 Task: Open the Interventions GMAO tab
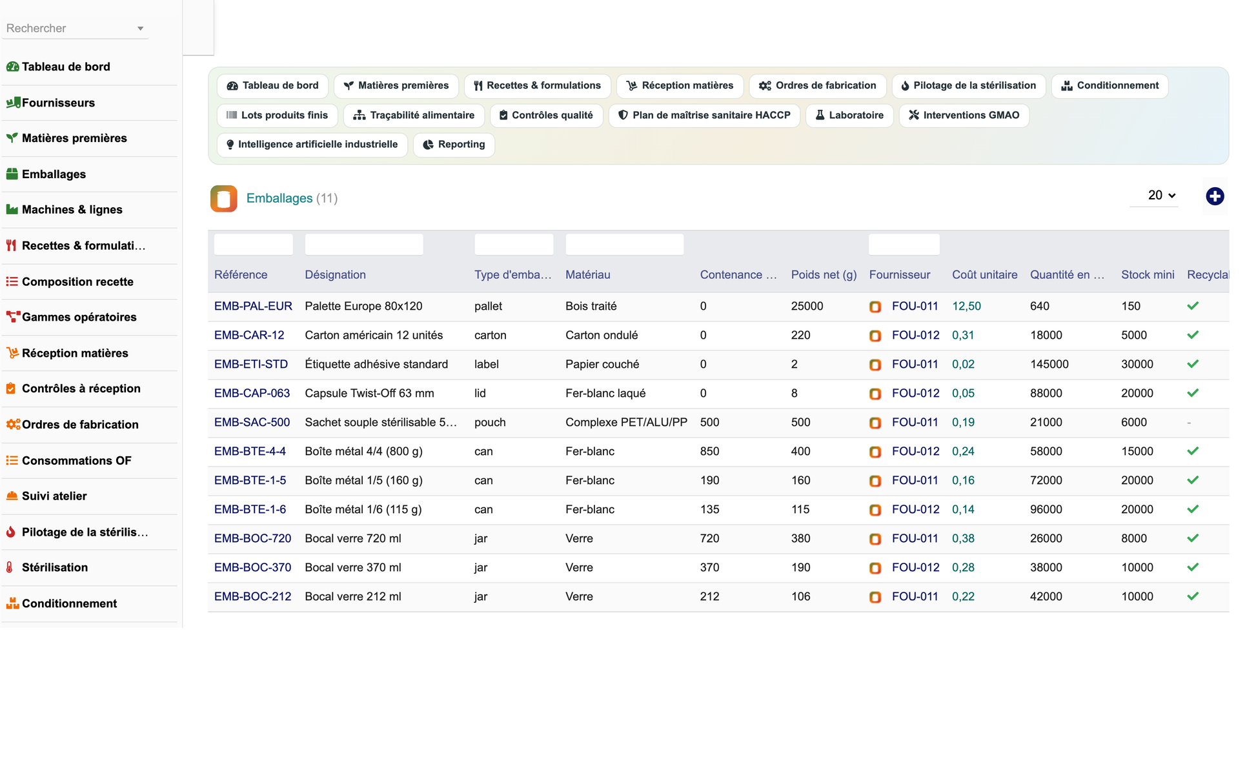[x=964, y=116]
